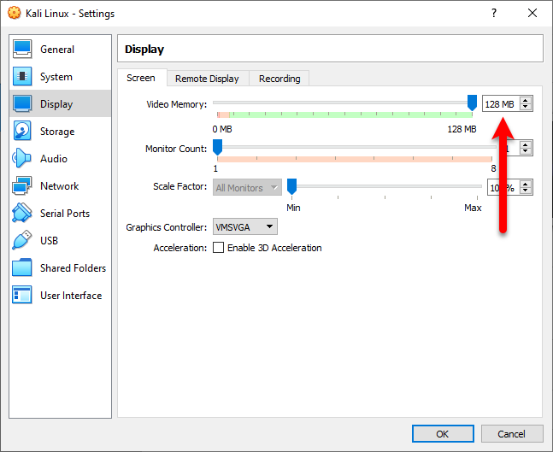Click OK to save settings
553x452 pixels.
click(443, 434)
